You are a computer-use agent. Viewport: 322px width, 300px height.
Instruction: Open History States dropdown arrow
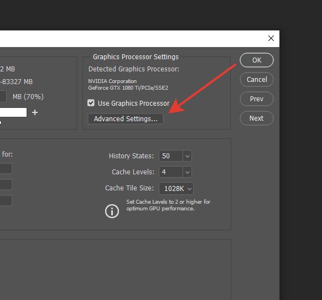pos(187,156)
